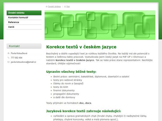Select Úvodní stránka in the sidebar menu
The height and width of the screenshot is (121, 162).
[24, 13]
